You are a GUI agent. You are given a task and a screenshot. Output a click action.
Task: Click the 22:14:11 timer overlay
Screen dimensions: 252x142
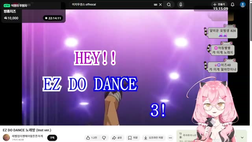tap(53, 18)
